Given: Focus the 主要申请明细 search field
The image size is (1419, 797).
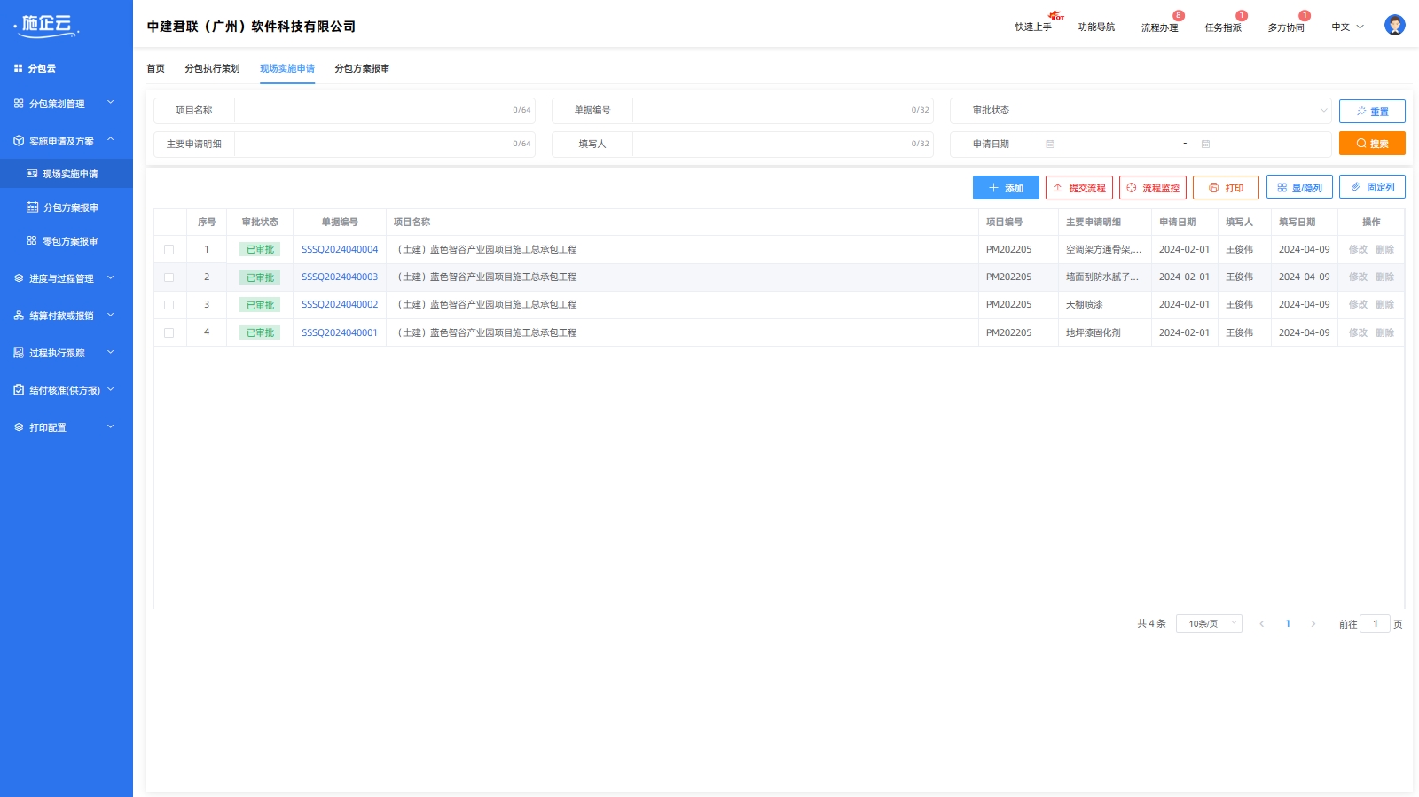Looking at the screenshot, I should (x=385, y=145).
